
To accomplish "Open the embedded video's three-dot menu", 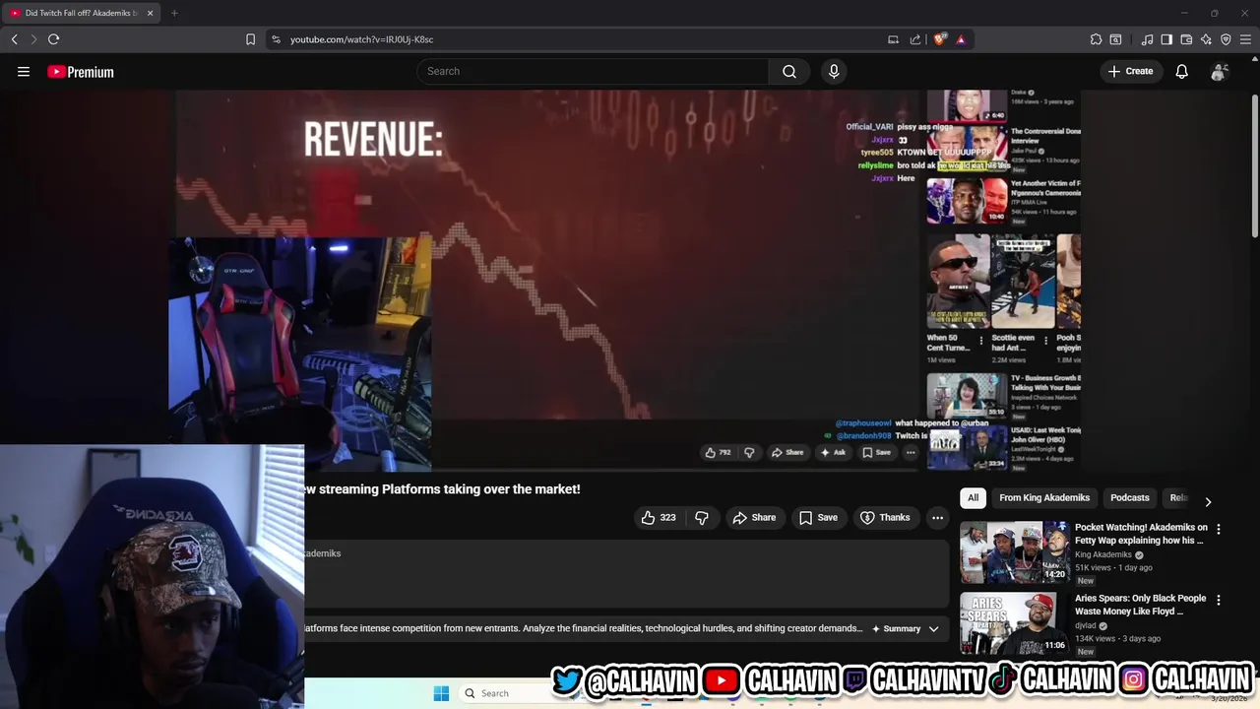I will 911,453.
